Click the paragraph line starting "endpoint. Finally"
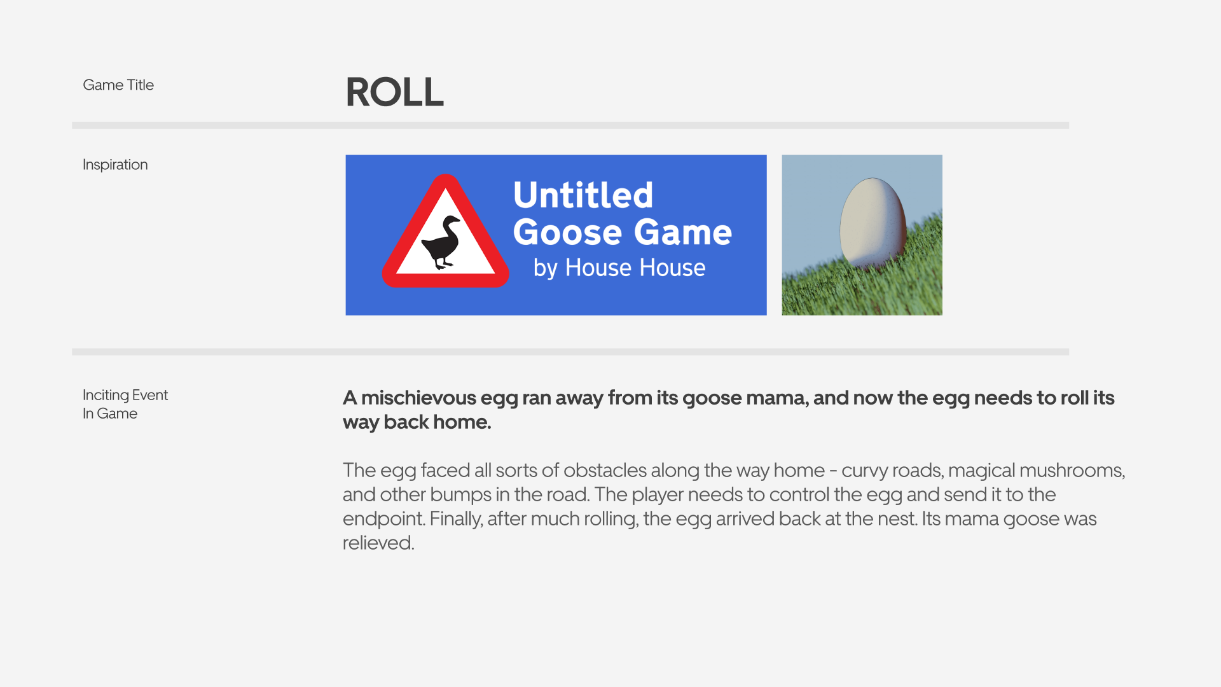Image resolution: width=1221 pixels, height=687 pixels. click(719, 519)
